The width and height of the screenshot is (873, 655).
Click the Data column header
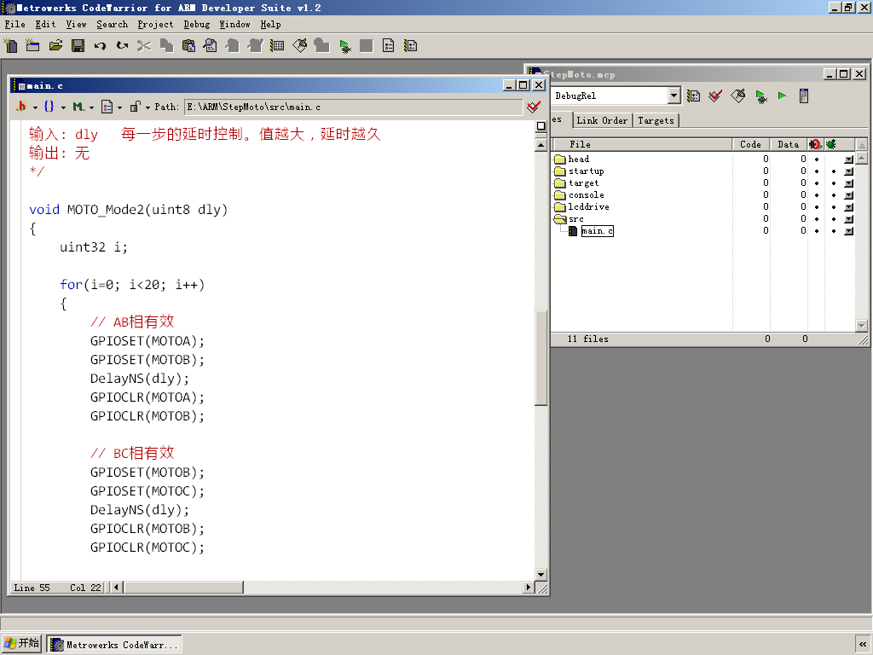(789, 144)
